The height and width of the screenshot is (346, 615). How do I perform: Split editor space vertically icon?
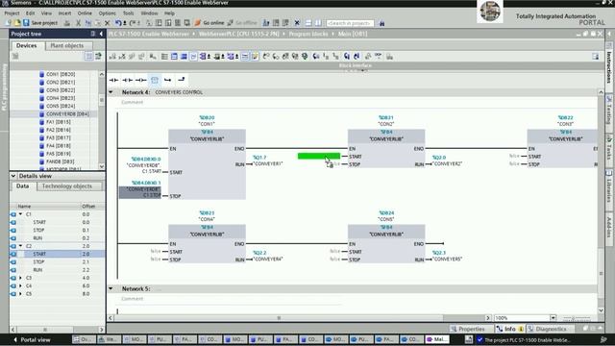[318, 23]
